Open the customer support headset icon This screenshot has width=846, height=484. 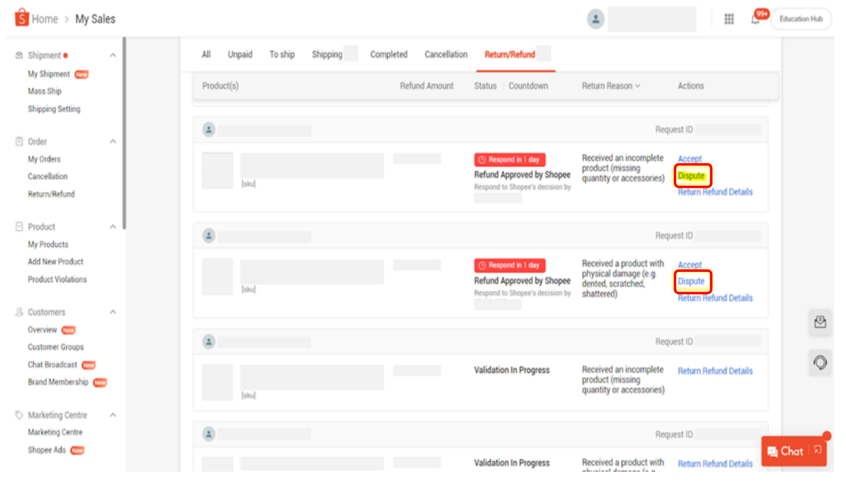pyautogui.click(x=821, y=362)
